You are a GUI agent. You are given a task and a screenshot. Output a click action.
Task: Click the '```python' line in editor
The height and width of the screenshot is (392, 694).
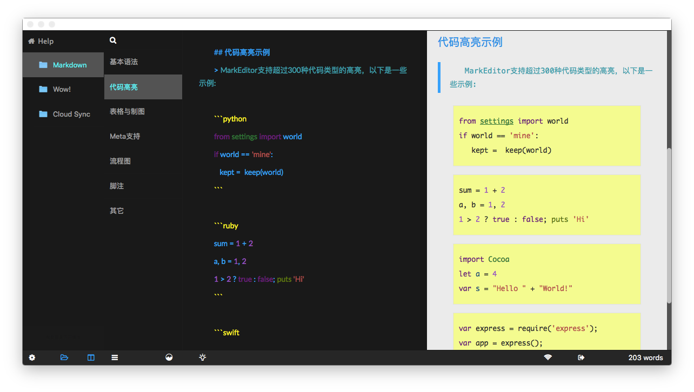(x=230, y=119)
